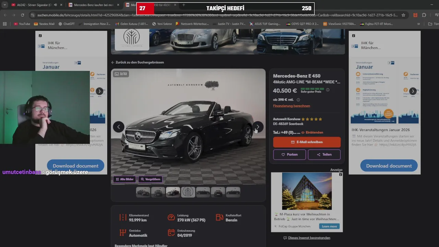Image resolution: width=439 pixels, height=247 pixels.
Task: Reveal phone number via Einblenden
Action: [312, 132]
